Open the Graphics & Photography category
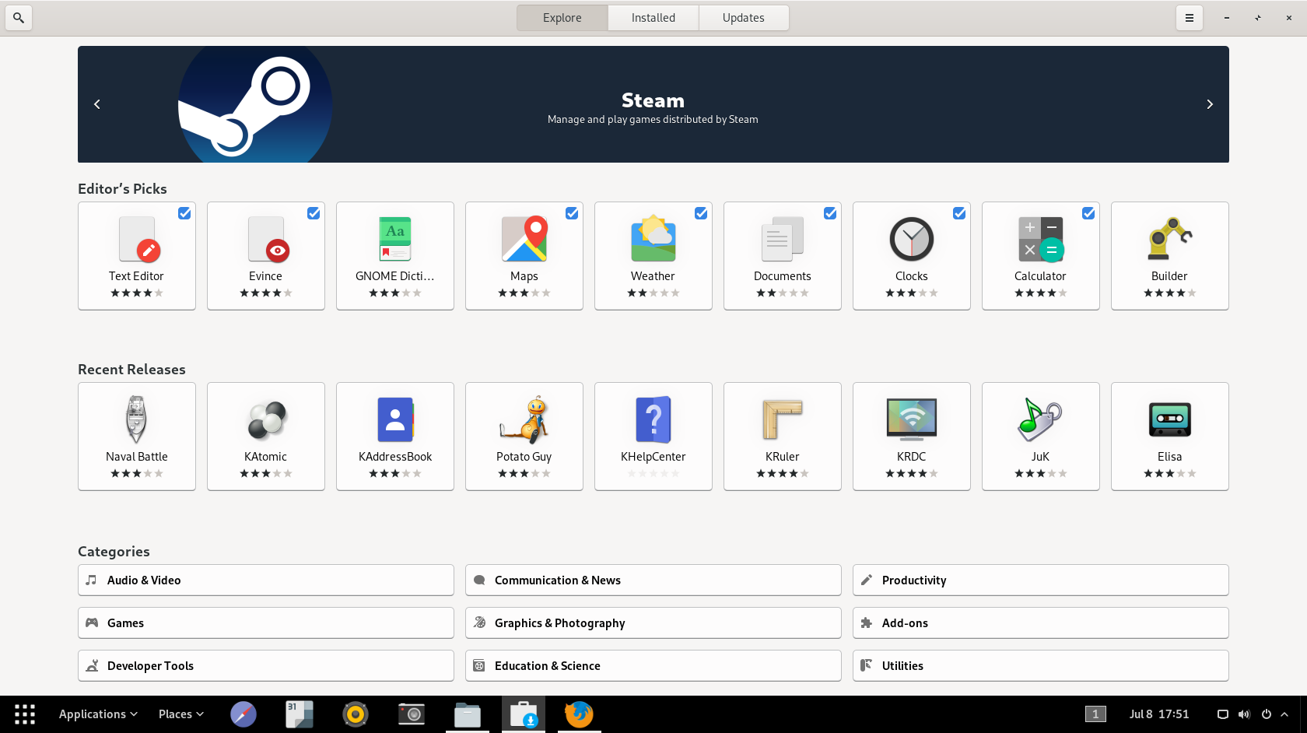Screen dimensions: 1307x733 (653, 623)
